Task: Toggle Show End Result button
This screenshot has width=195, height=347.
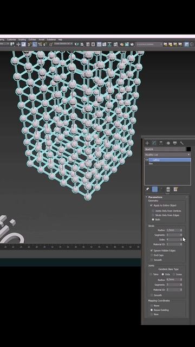Action: pyautogui.click(x=155, y=189)
